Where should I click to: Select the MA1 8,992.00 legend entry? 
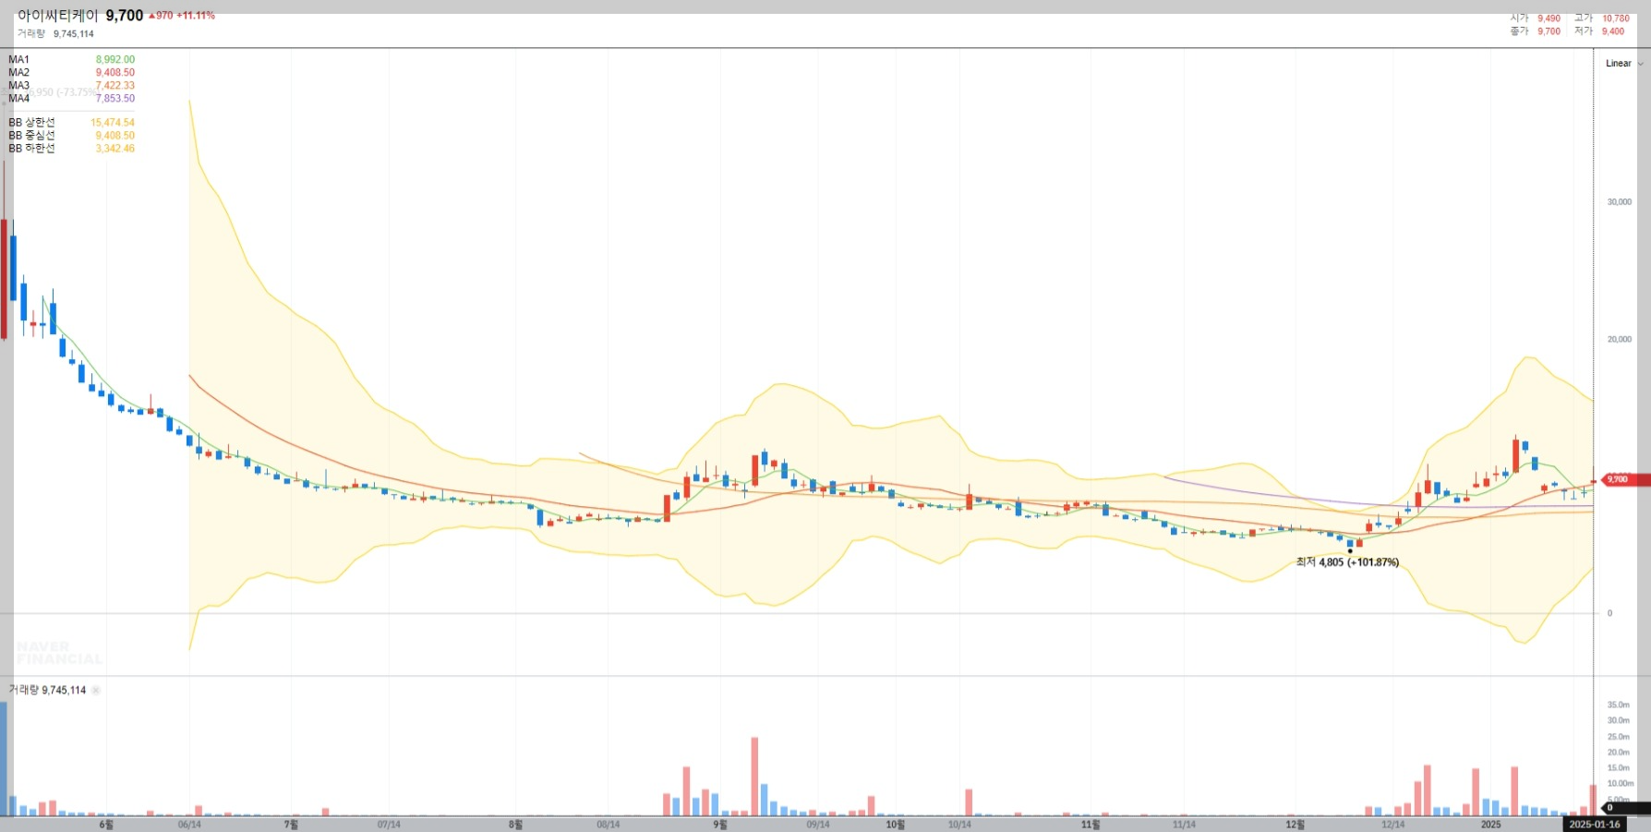pos(71,59)
